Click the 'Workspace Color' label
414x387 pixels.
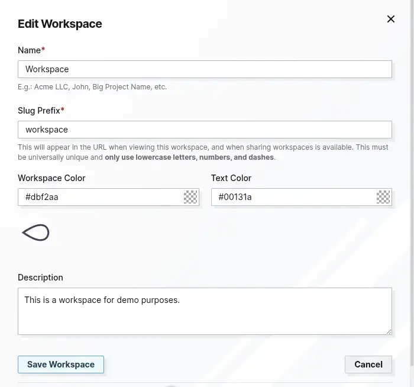(51, 178)
